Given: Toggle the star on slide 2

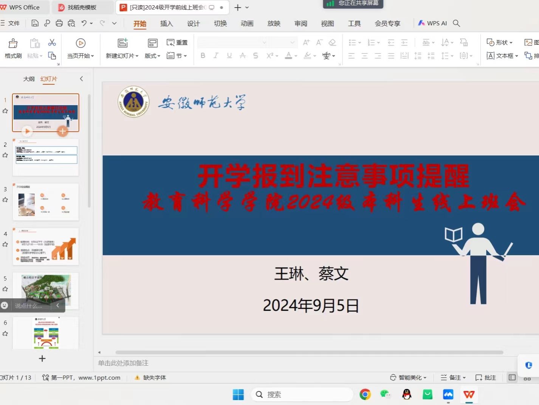Looking at the screenshot, I should [5, 155].
